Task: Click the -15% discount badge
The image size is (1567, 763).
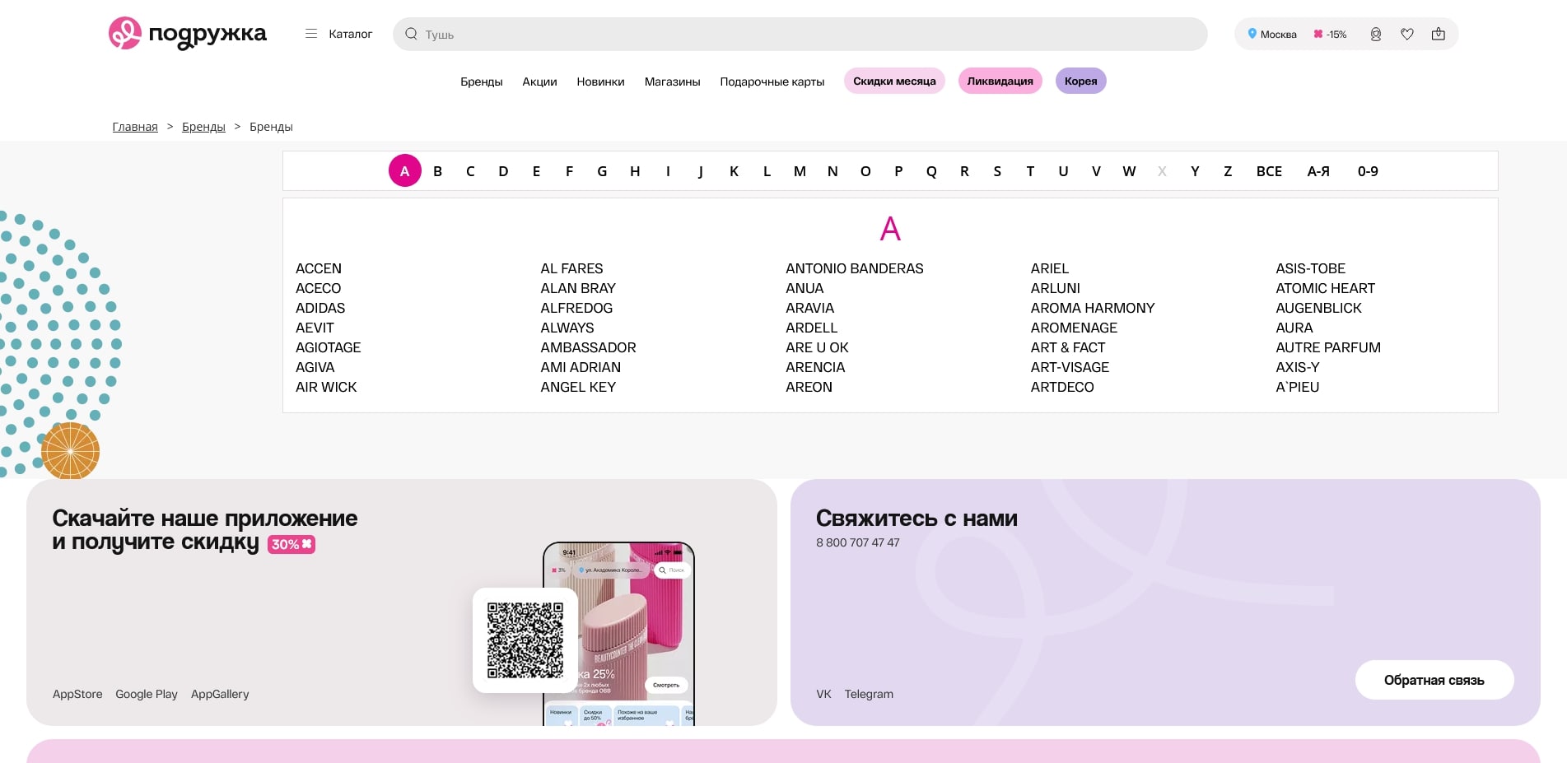Action: (1330, 35)
